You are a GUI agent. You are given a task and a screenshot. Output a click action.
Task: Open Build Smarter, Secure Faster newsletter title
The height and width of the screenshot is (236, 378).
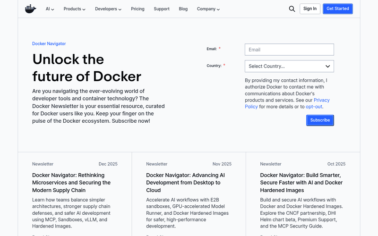[x=301, y=183]
